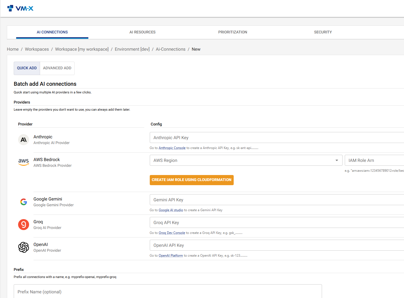The image size is (404, 298).
Task: Visit the OpenAI Platform link
Action: click(x=171, y=256)
